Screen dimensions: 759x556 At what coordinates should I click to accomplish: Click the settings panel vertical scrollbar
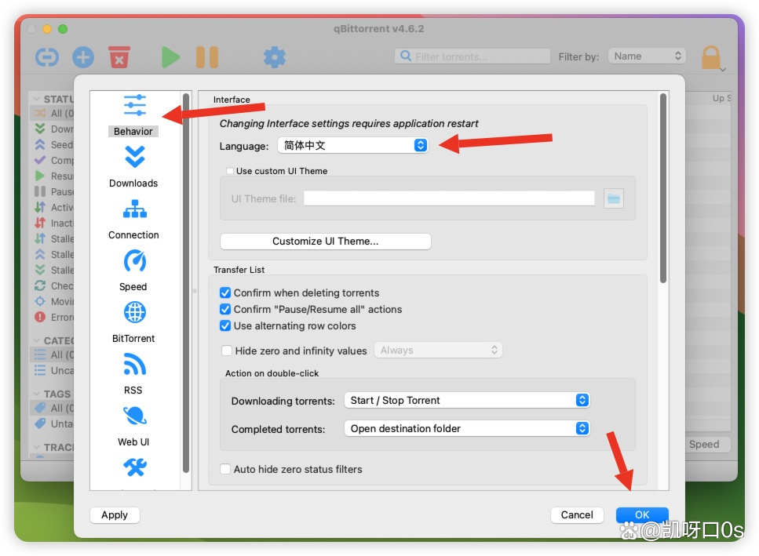(x=663, y=188)
